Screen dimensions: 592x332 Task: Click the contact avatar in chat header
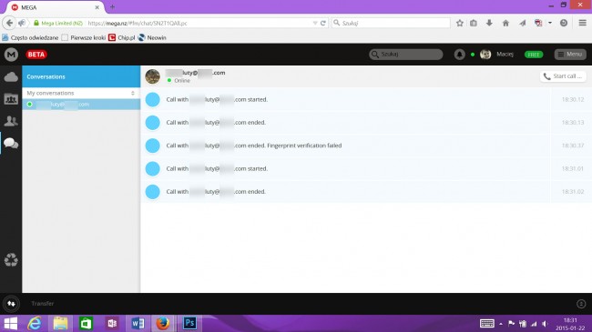click(x=152, y=76)
